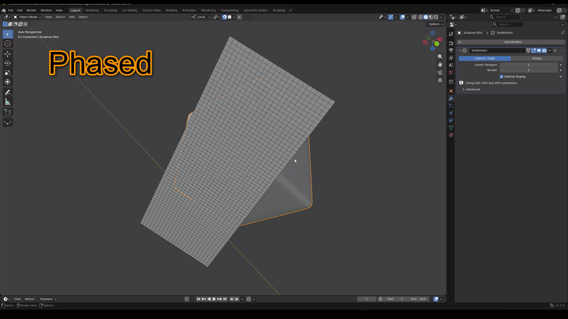568x319 pixels.
Task: Click the viewport zoom magnifier icon
Action: tap(440, 56)
